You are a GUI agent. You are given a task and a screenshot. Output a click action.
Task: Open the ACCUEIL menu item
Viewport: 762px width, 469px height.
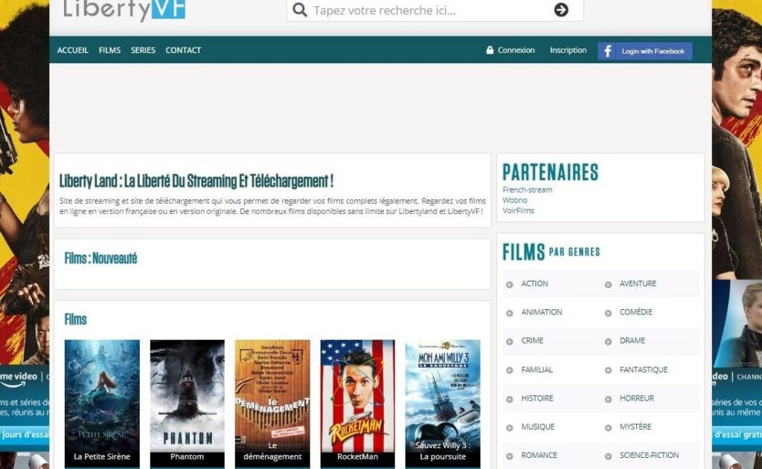click(73, 50)
